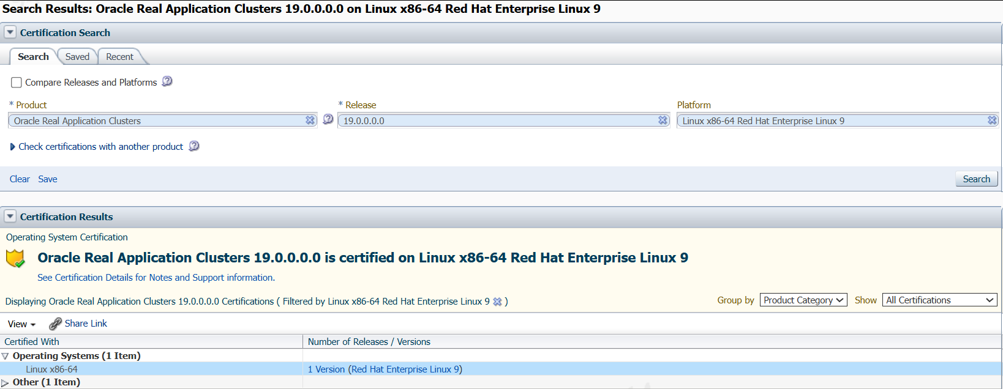1003x389 pixels.
Task: Open the Show All Certifications dropdown
Action: coord(939,300)
